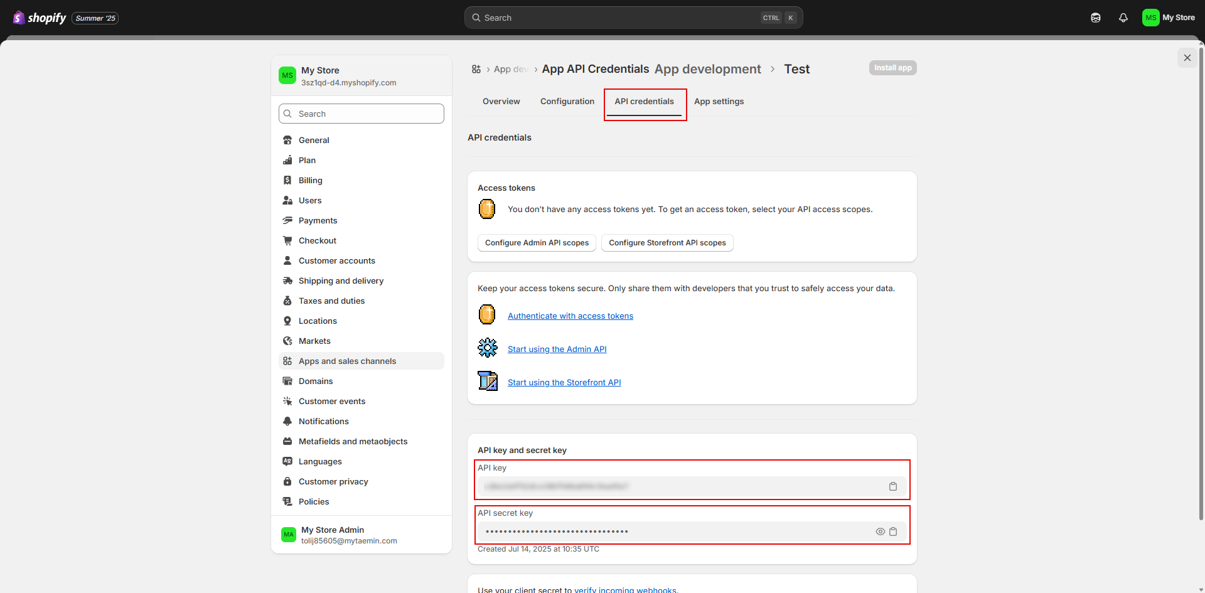Click the top global Search bar

tap(633, 18)
